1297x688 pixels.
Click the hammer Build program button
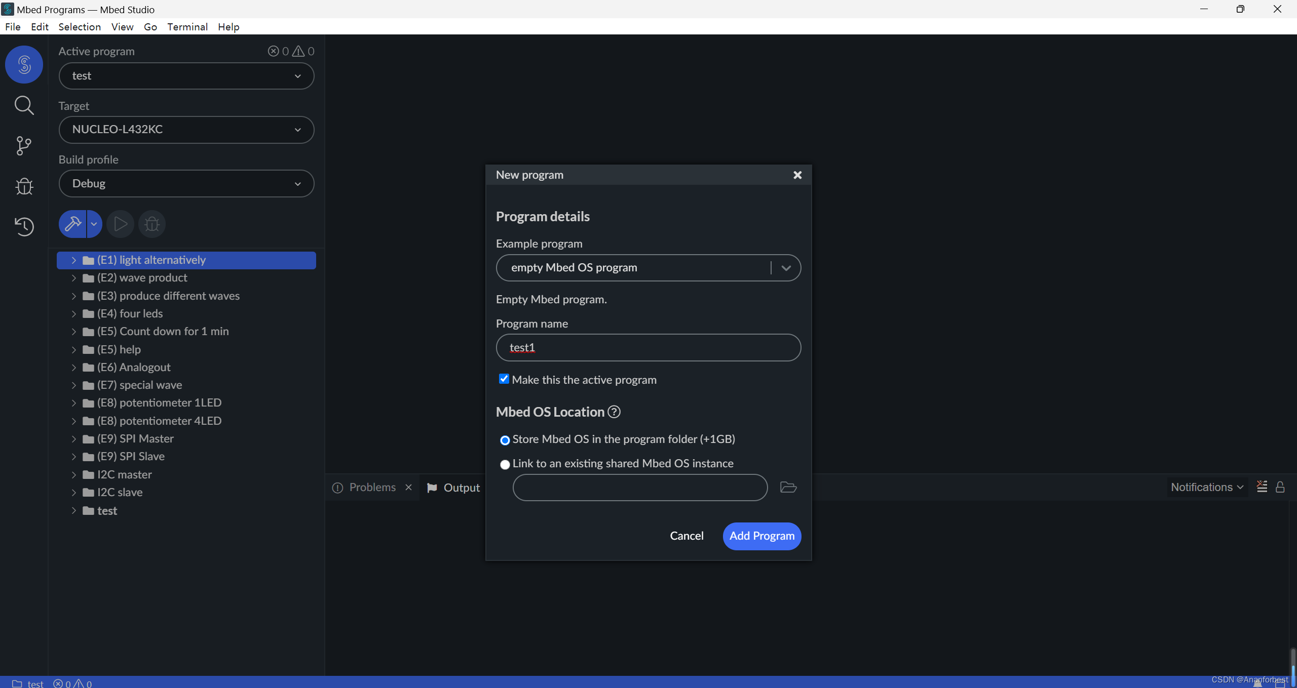[72, 224]
